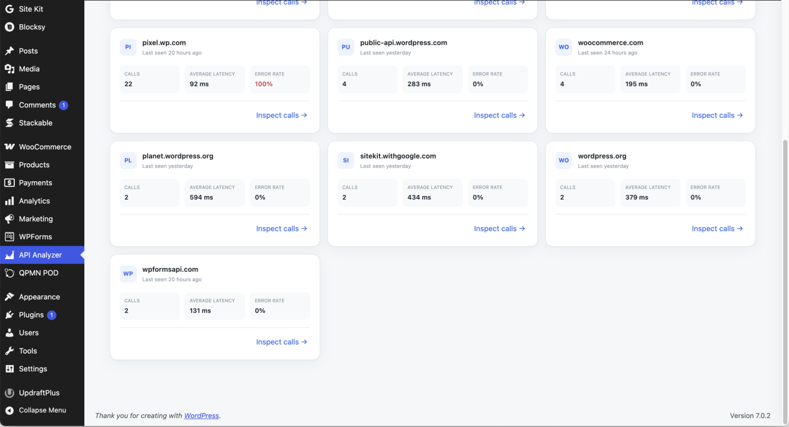The height and width of the screenshot is (427, 789).
Task: Inspect calls for woocommerce.com
Action: pyautogui.click(x=717, y=115)
